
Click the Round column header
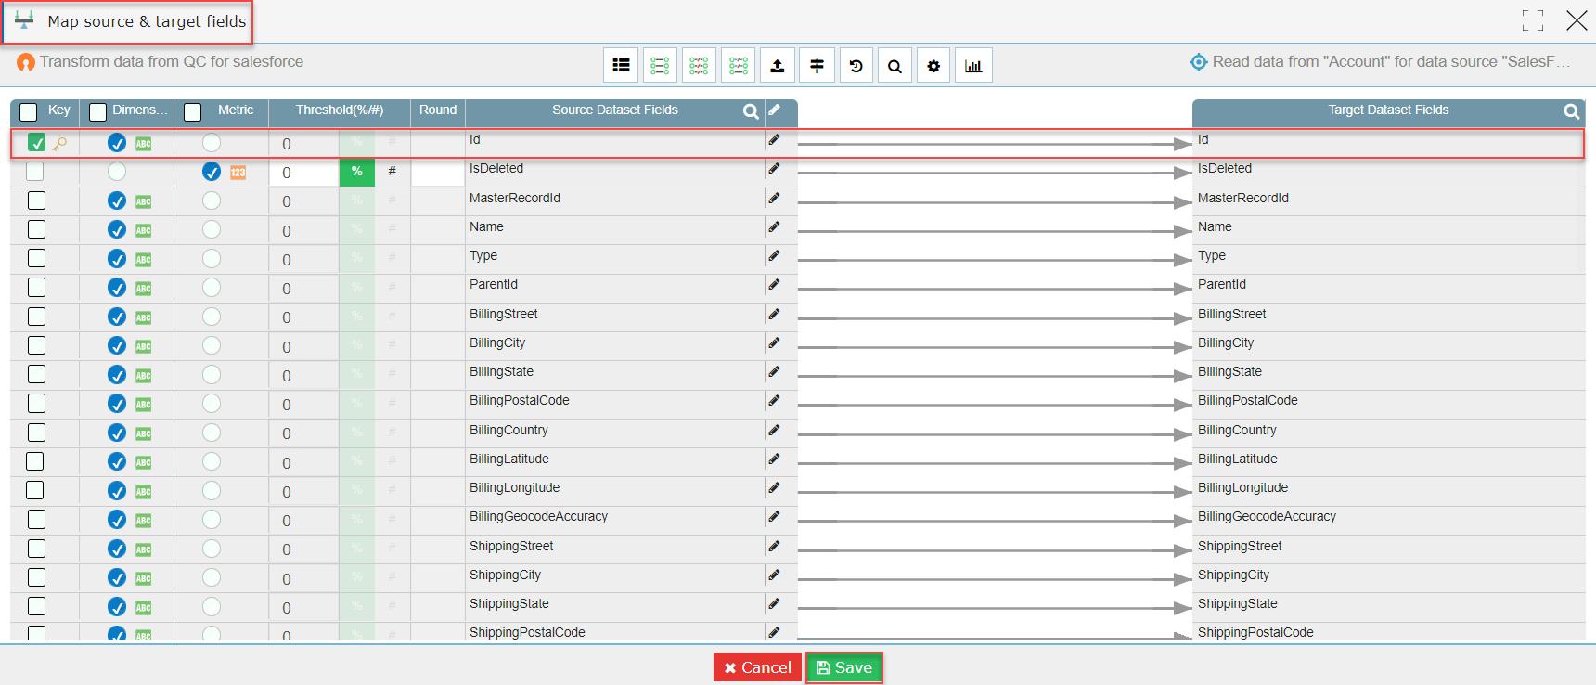438,110
